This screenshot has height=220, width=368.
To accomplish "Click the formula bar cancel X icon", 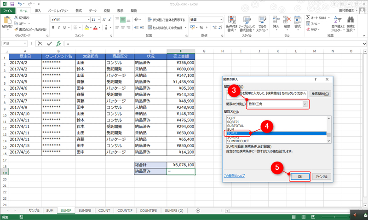I will point(40,44).
